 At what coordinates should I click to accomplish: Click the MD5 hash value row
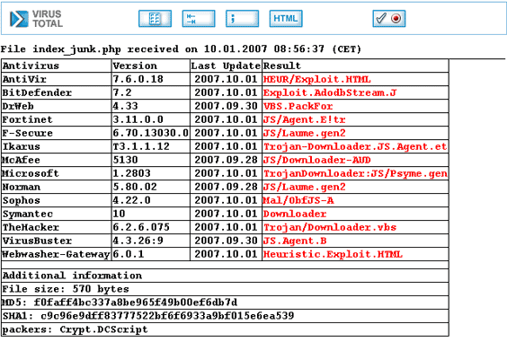pos(225,303)
